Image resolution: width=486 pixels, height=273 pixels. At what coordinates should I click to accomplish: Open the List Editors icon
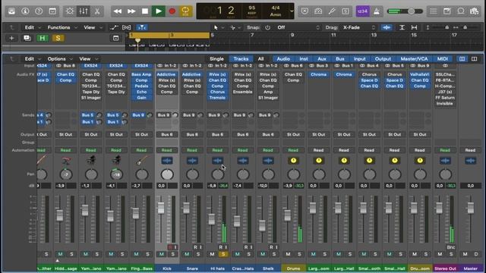point(434,11)
